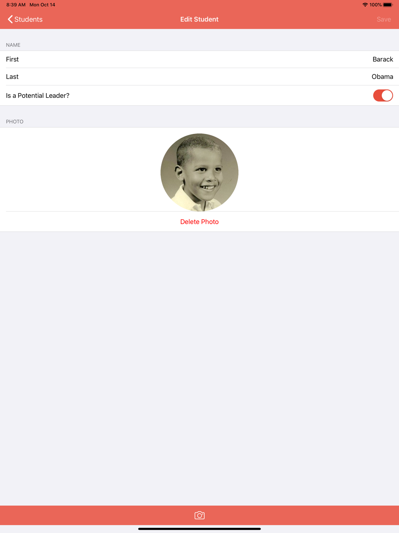
Task: Tap the camera icon in bottom toolbar
Action: click(199, 515)
